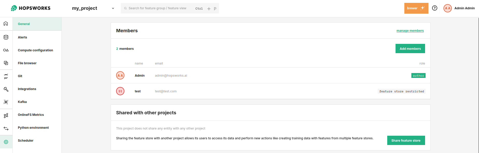Viewport: 479px width, 153px height.
Task: Click Share feature store button
Action: point(406,140)
